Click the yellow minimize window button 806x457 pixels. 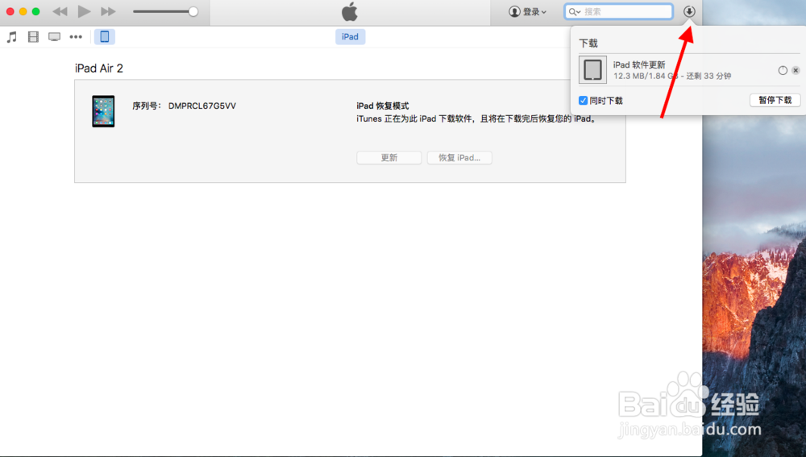point(23,11)
